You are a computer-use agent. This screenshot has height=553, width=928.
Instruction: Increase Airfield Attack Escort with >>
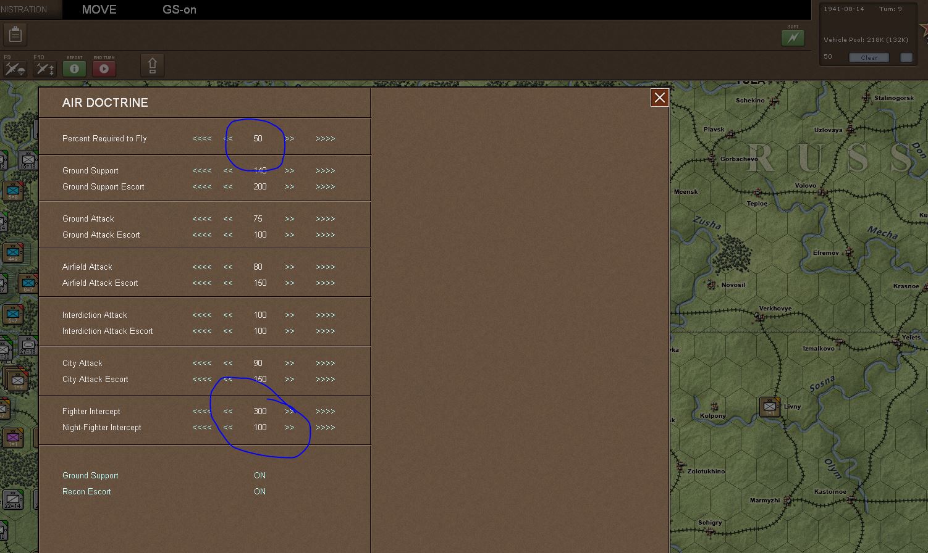click(x=290, y=283)
